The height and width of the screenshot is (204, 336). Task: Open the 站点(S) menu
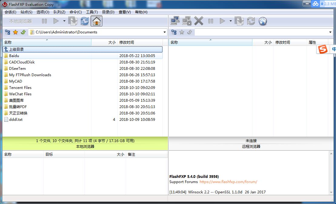point(26,12)
